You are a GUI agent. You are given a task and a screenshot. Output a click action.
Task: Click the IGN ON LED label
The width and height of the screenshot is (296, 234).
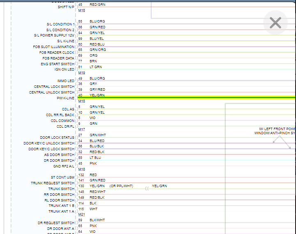[x=64, y=69]
